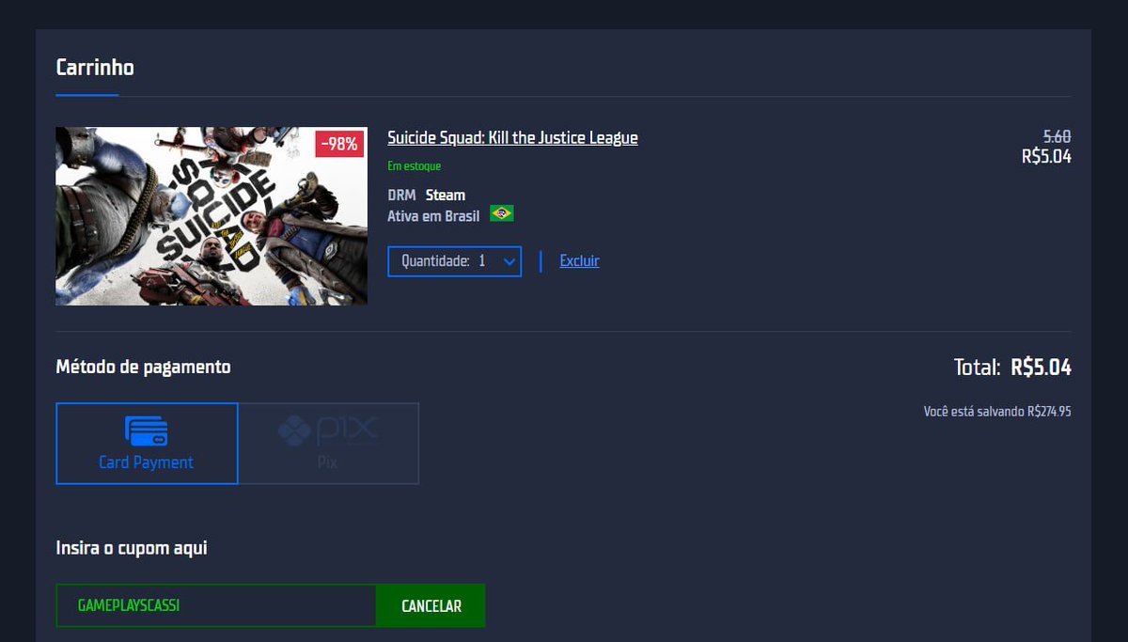Open the Suicide Squad: Kill the Justice League link
The width and height of the screenshot is (1128, 642).
pos(512,138)
